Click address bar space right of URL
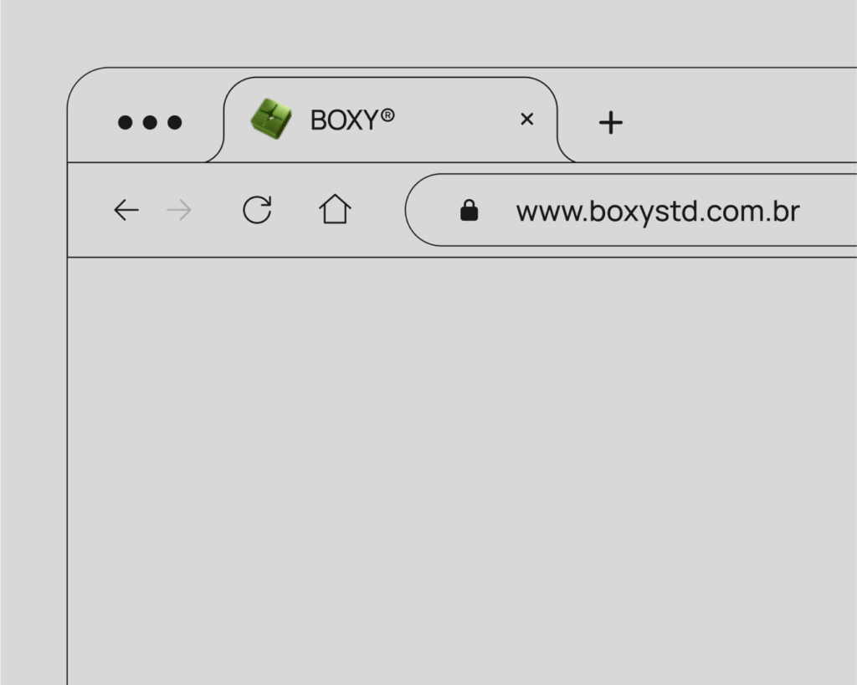 pyautogui.click(x=828, y=210)
